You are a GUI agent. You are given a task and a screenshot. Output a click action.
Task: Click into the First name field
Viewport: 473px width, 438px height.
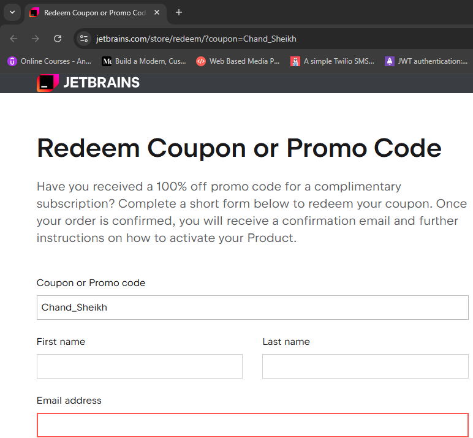139,366
